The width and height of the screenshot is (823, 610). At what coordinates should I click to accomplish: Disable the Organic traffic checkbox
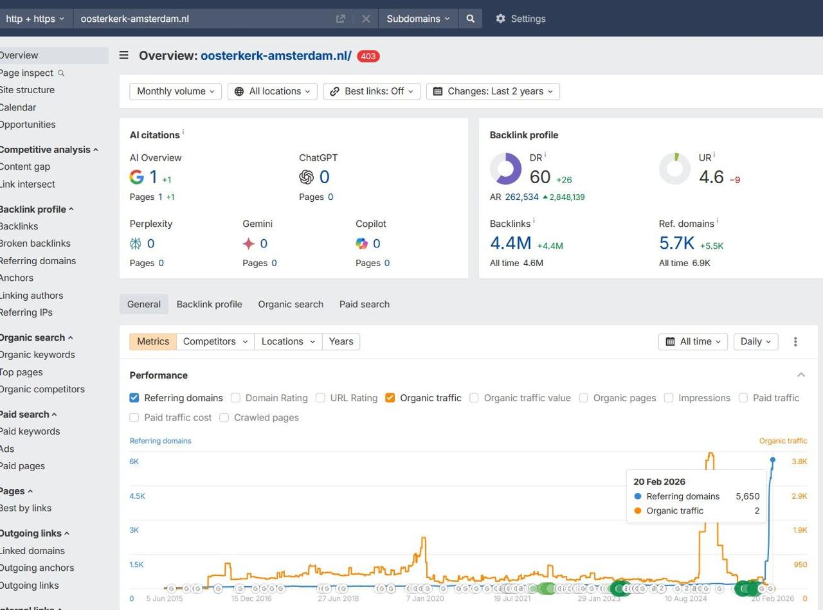click(x=390, y=398)
